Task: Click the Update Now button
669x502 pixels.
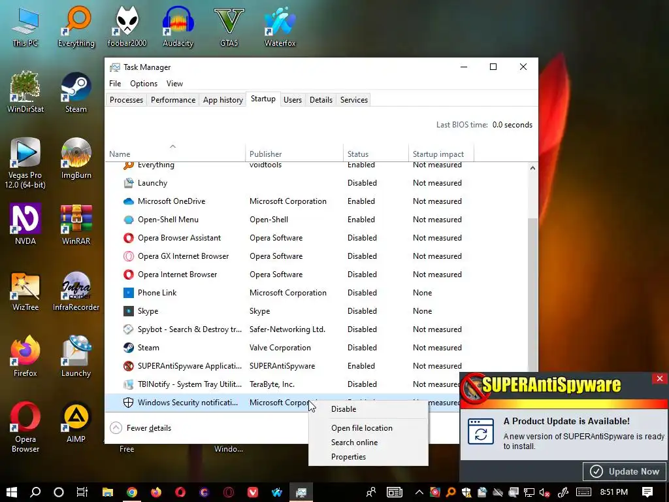Action: (x=625, y=471)
